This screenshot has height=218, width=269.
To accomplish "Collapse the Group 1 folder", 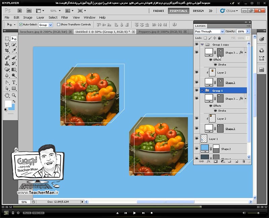I will click(x=202, y=91).
